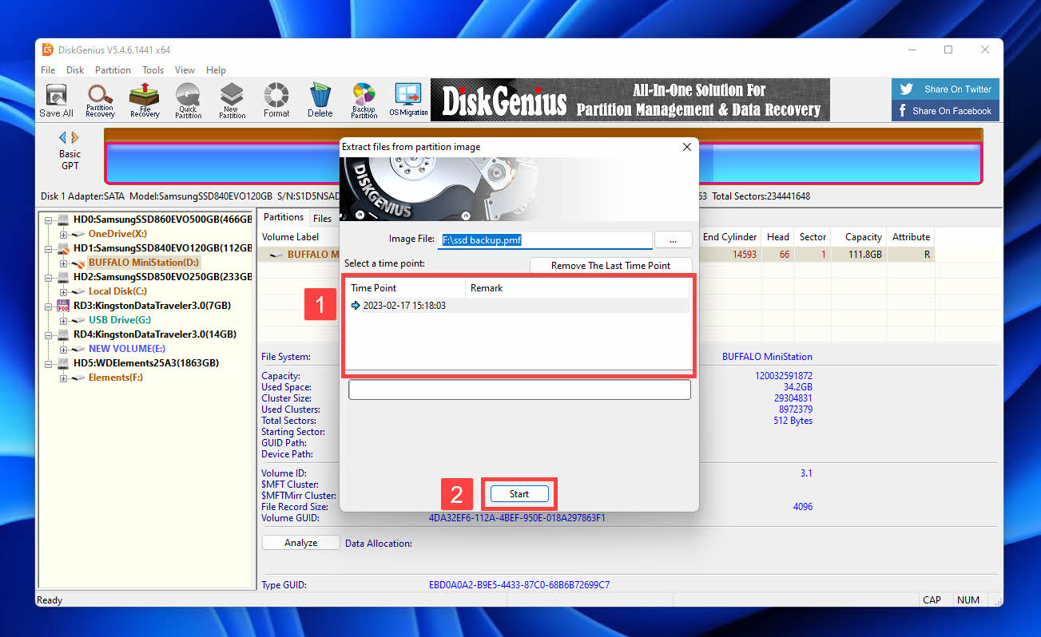Select the 2023-02-17 15:18:03 time point
The image size is (1041, 637).
518,306
